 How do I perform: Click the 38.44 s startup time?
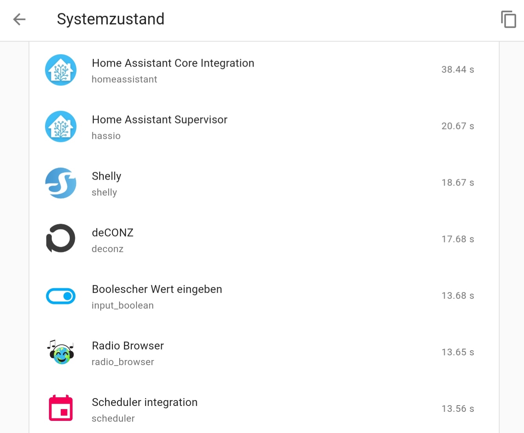[458, 70]
